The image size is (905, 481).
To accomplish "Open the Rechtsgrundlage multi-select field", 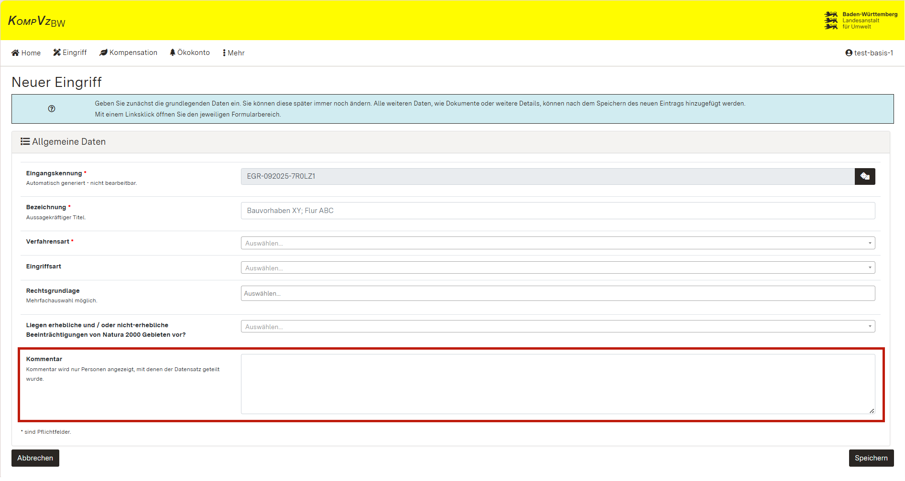I will (x=557, y=293).
